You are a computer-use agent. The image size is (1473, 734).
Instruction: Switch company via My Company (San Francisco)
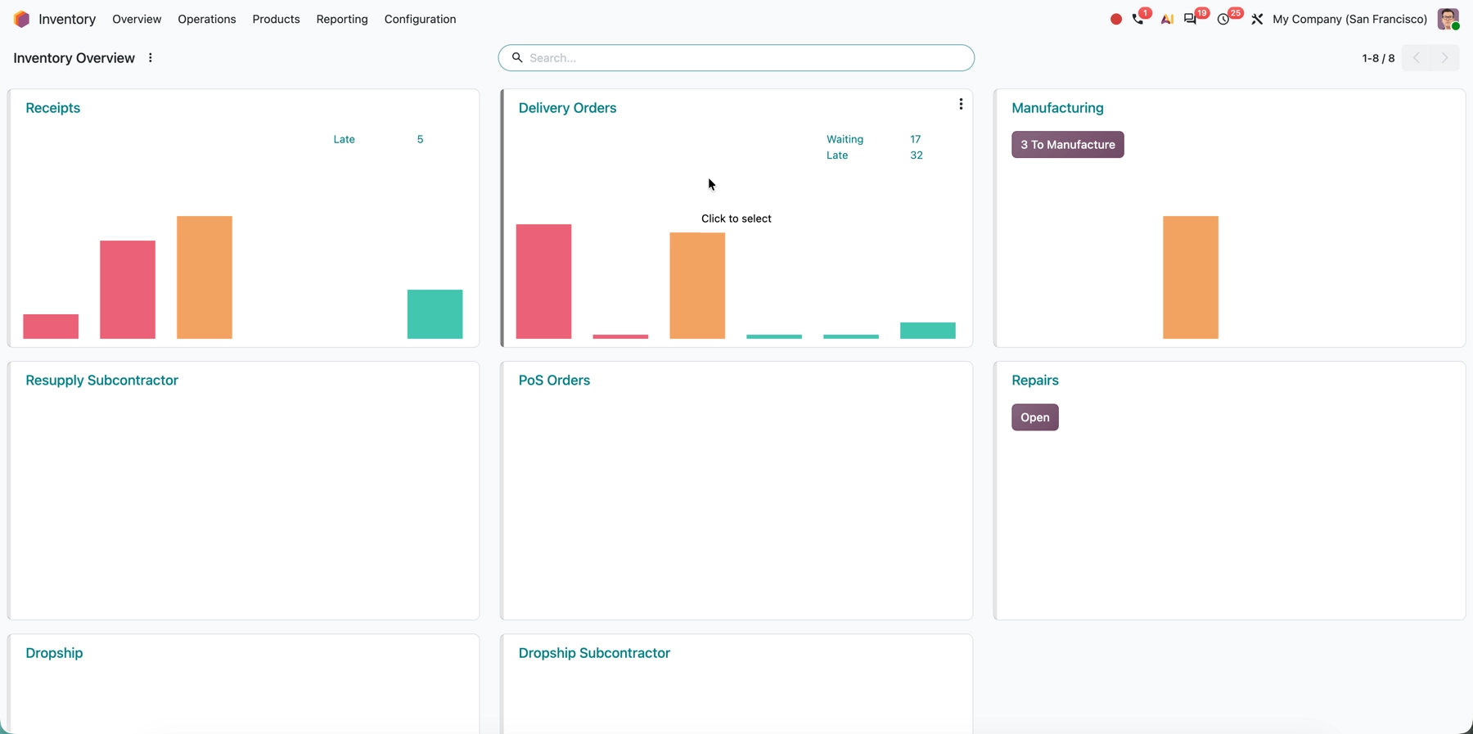tap(1349, 19)
